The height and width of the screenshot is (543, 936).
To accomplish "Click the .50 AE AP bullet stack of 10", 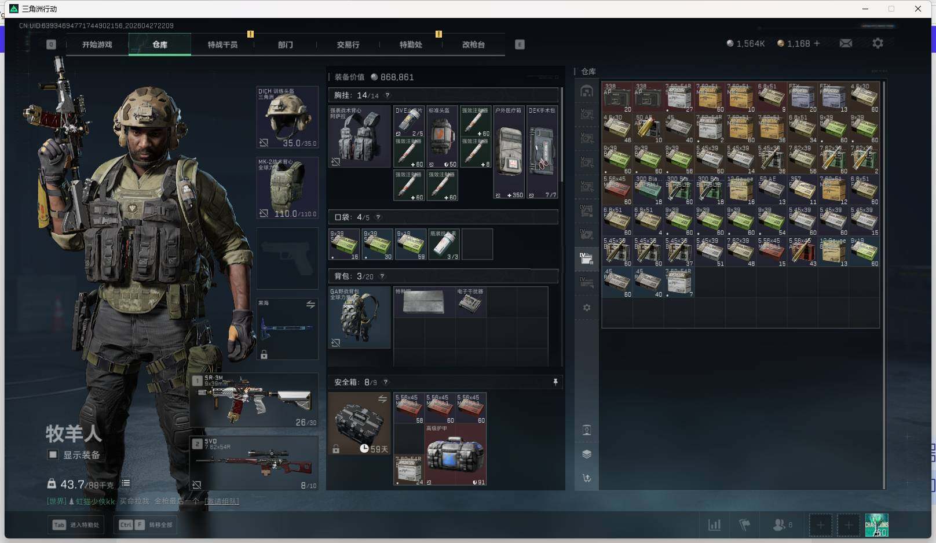I will [x=648, y=128].
